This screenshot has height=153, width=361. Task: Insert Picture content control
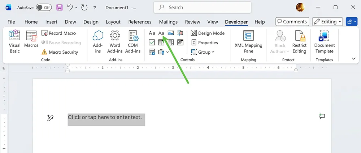coord(171,33)
